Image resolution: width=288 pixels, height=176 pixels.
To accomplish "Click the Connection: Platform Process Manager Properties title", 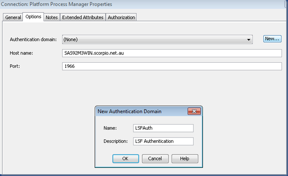I will click(56, 4).
